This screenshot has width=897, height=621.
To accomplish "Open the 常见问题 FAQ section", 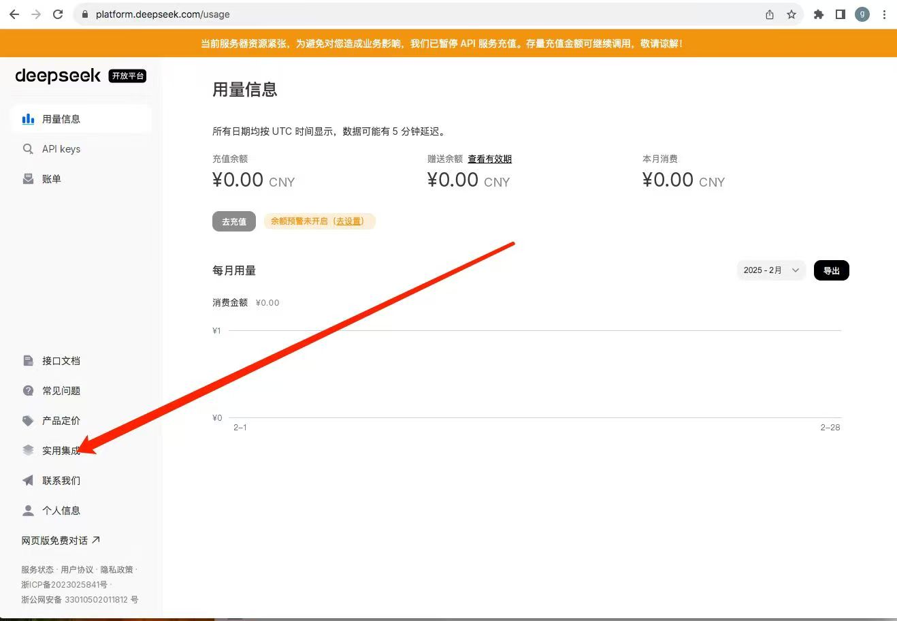I will tap(61, 390).
